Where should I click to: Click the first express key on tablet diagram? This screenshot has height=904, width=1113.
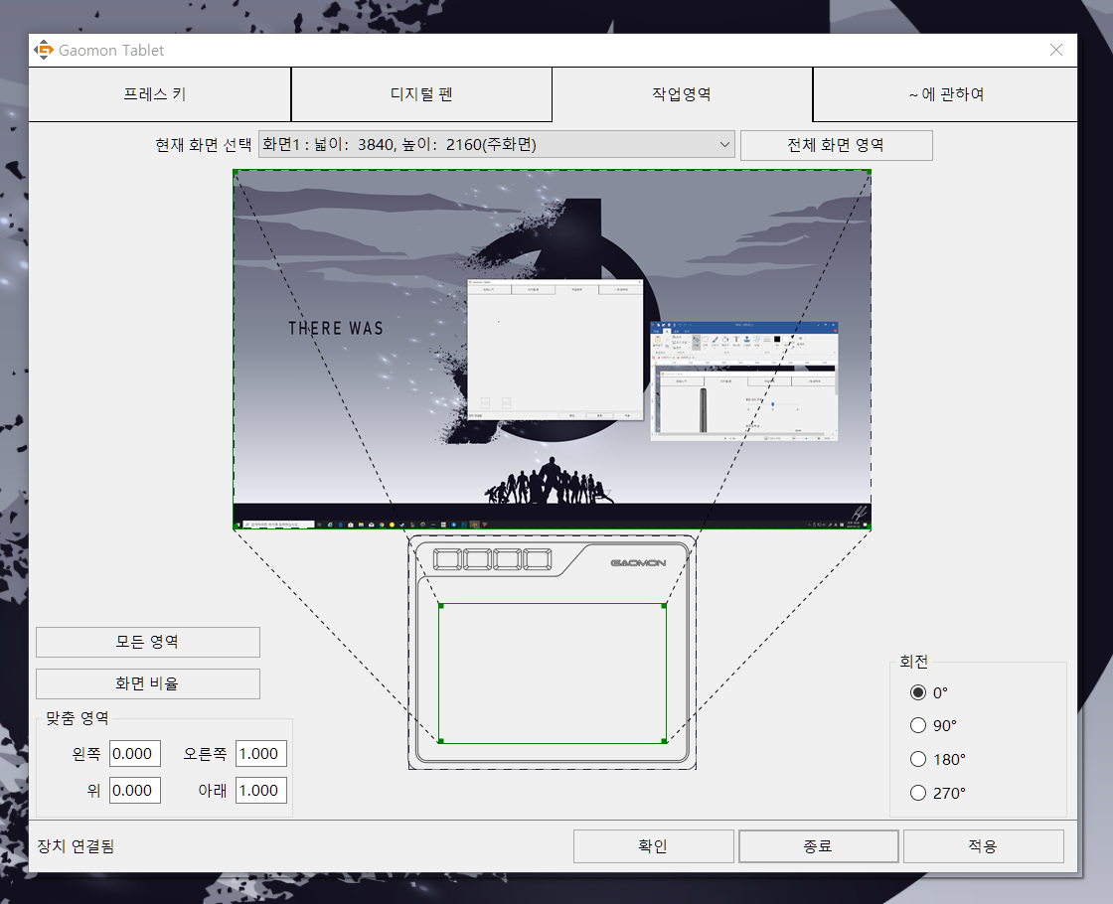(x=447, y=559)
